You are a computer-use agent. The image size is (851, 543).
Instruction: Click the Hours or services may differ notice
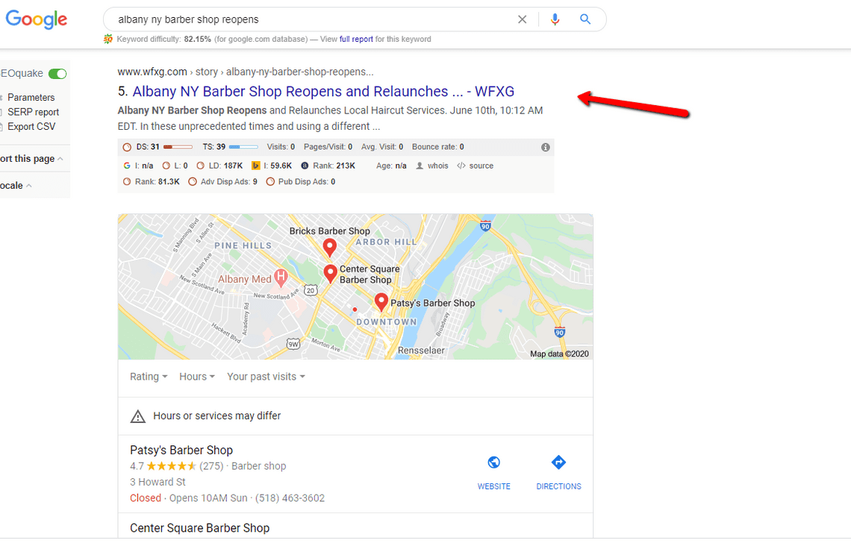click(x=216, y=416)
